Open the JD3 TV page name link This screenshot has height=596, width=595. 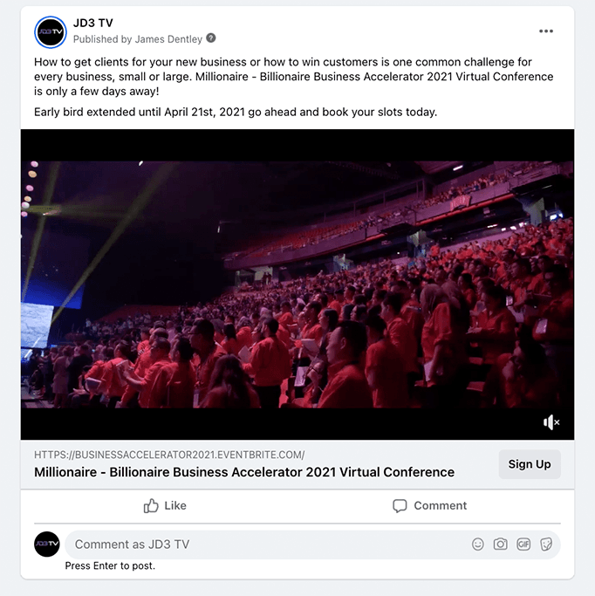93,24
